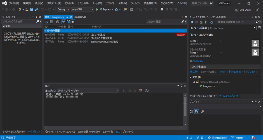Open the Actions dropdown
This screenshot has width=263, height=140.
coord(252,72)
